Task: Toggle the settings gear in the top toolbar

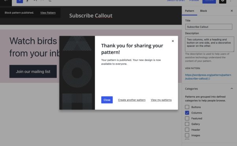Action: [223, 1]
